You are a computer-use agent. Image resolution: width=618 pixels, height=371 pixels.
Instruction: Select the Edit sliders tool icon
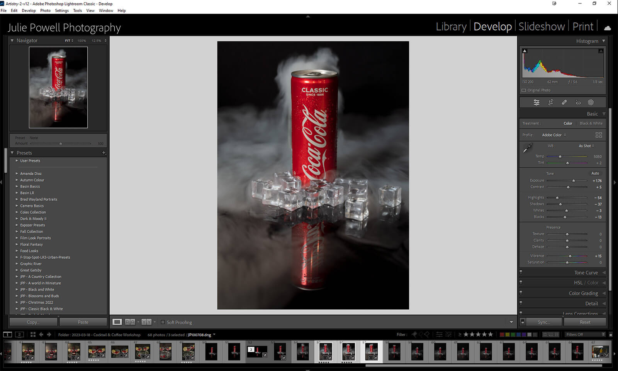tap(537, 103)
